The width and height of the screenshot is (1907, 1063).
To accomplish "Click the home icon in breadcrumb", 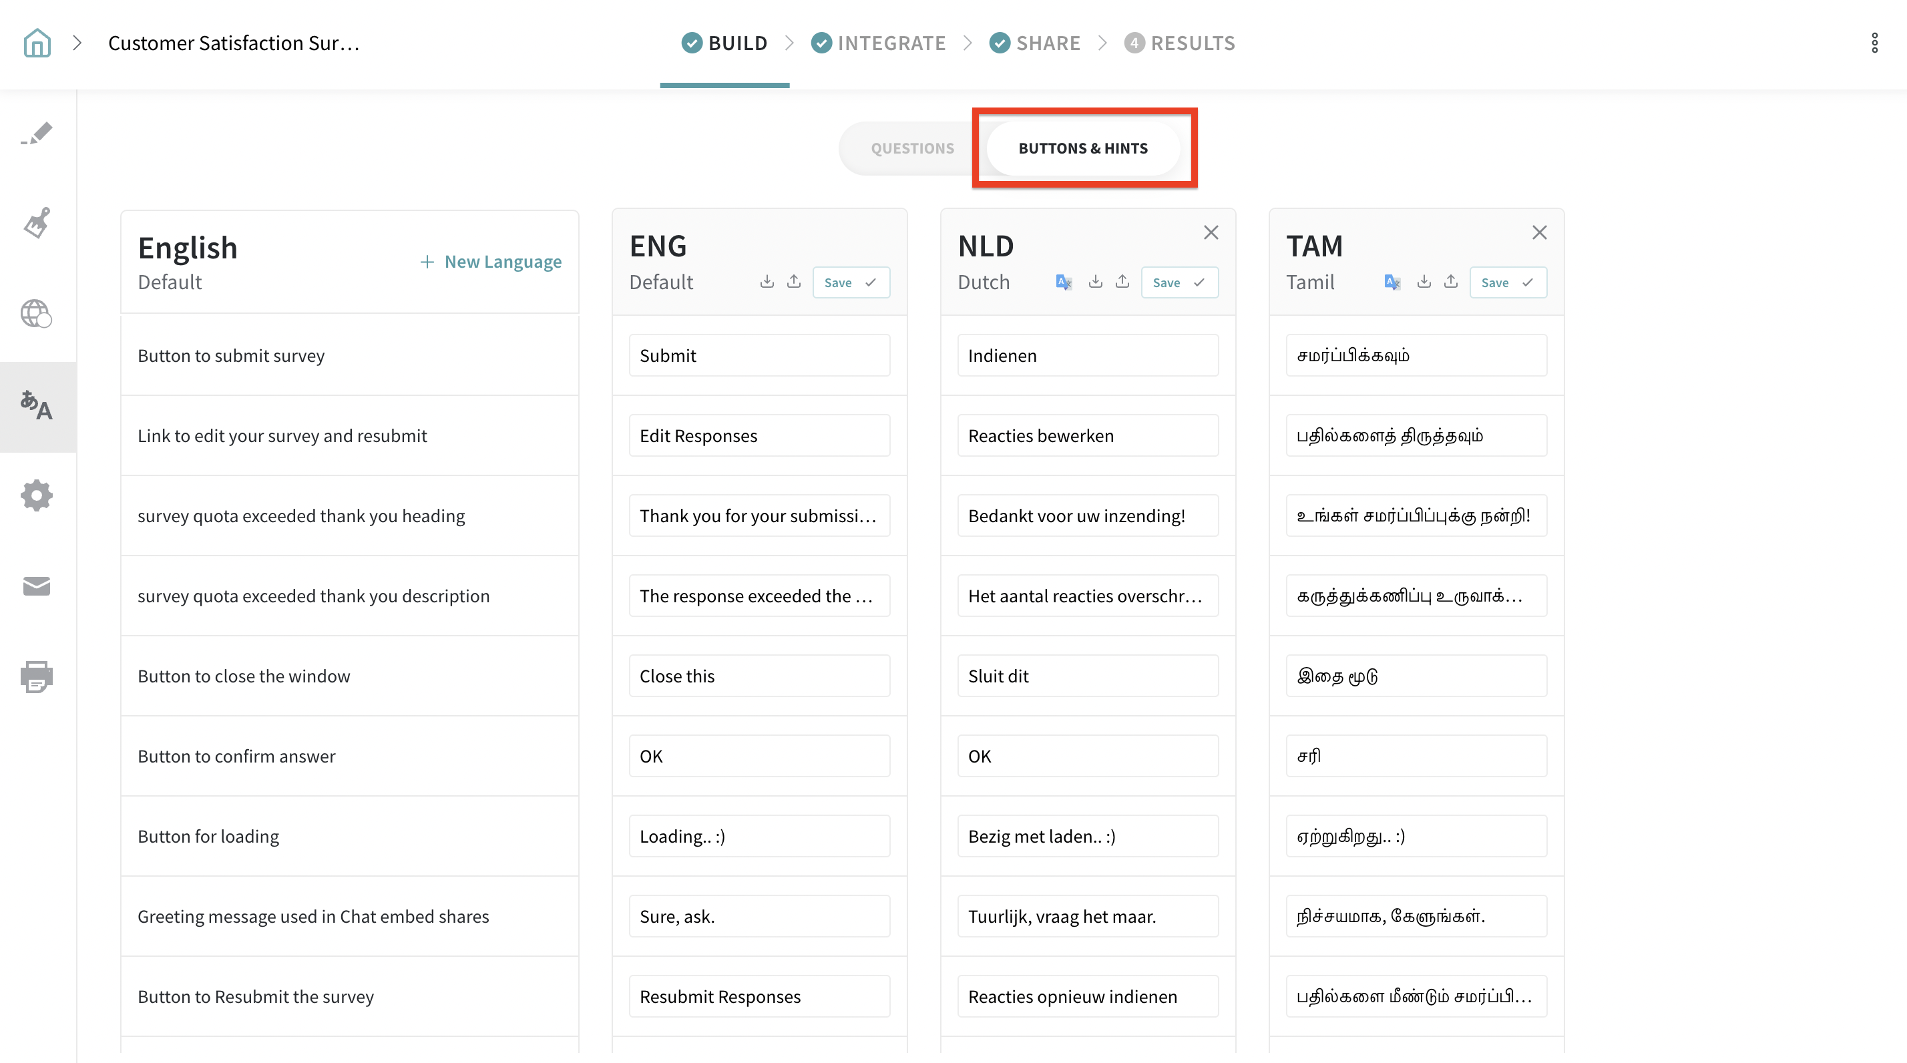I will [x=36, y=43].
